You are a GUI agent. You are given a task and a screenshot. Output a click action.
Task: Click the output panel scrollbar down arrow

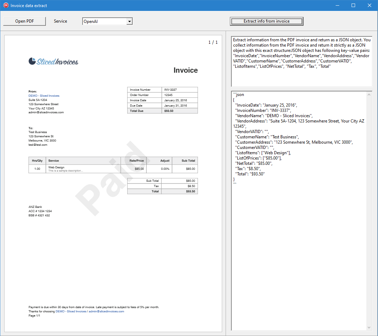pyautogui.click(x=369, y=327)
